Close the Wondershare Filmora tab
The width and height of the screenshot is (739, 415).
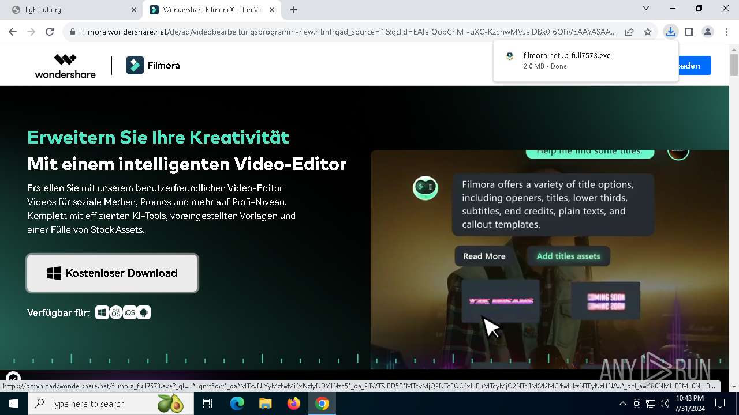pos(273,10)
